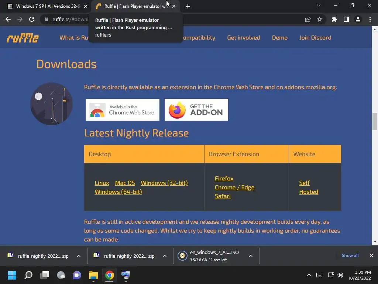This screenshot has width=378, height=284.
Task: Open the Get involved nav item
Action: pos(244,38)
